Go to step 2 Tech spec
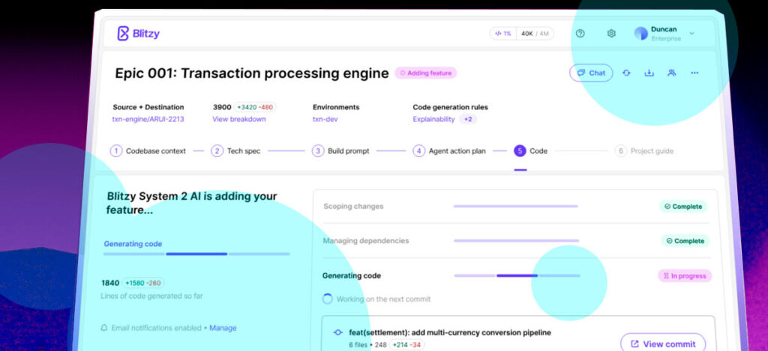 (x=235, y=151)
